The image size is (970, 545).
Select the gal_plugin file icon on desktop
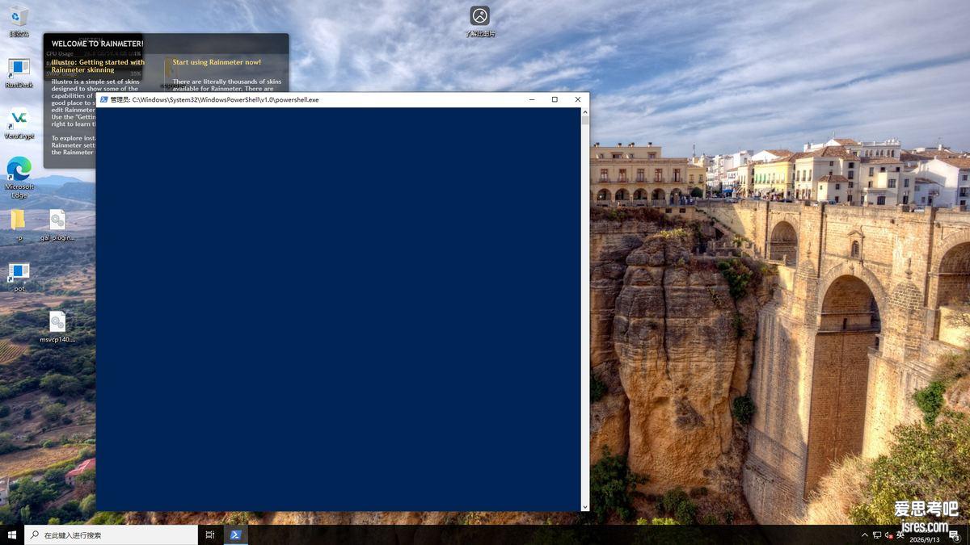[x=57, y=225]
